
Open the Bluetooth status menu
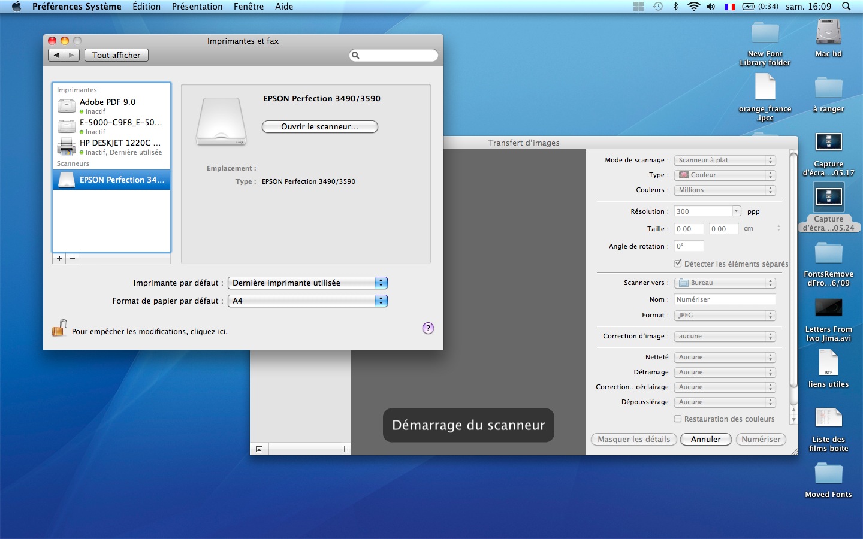[676, 7]
